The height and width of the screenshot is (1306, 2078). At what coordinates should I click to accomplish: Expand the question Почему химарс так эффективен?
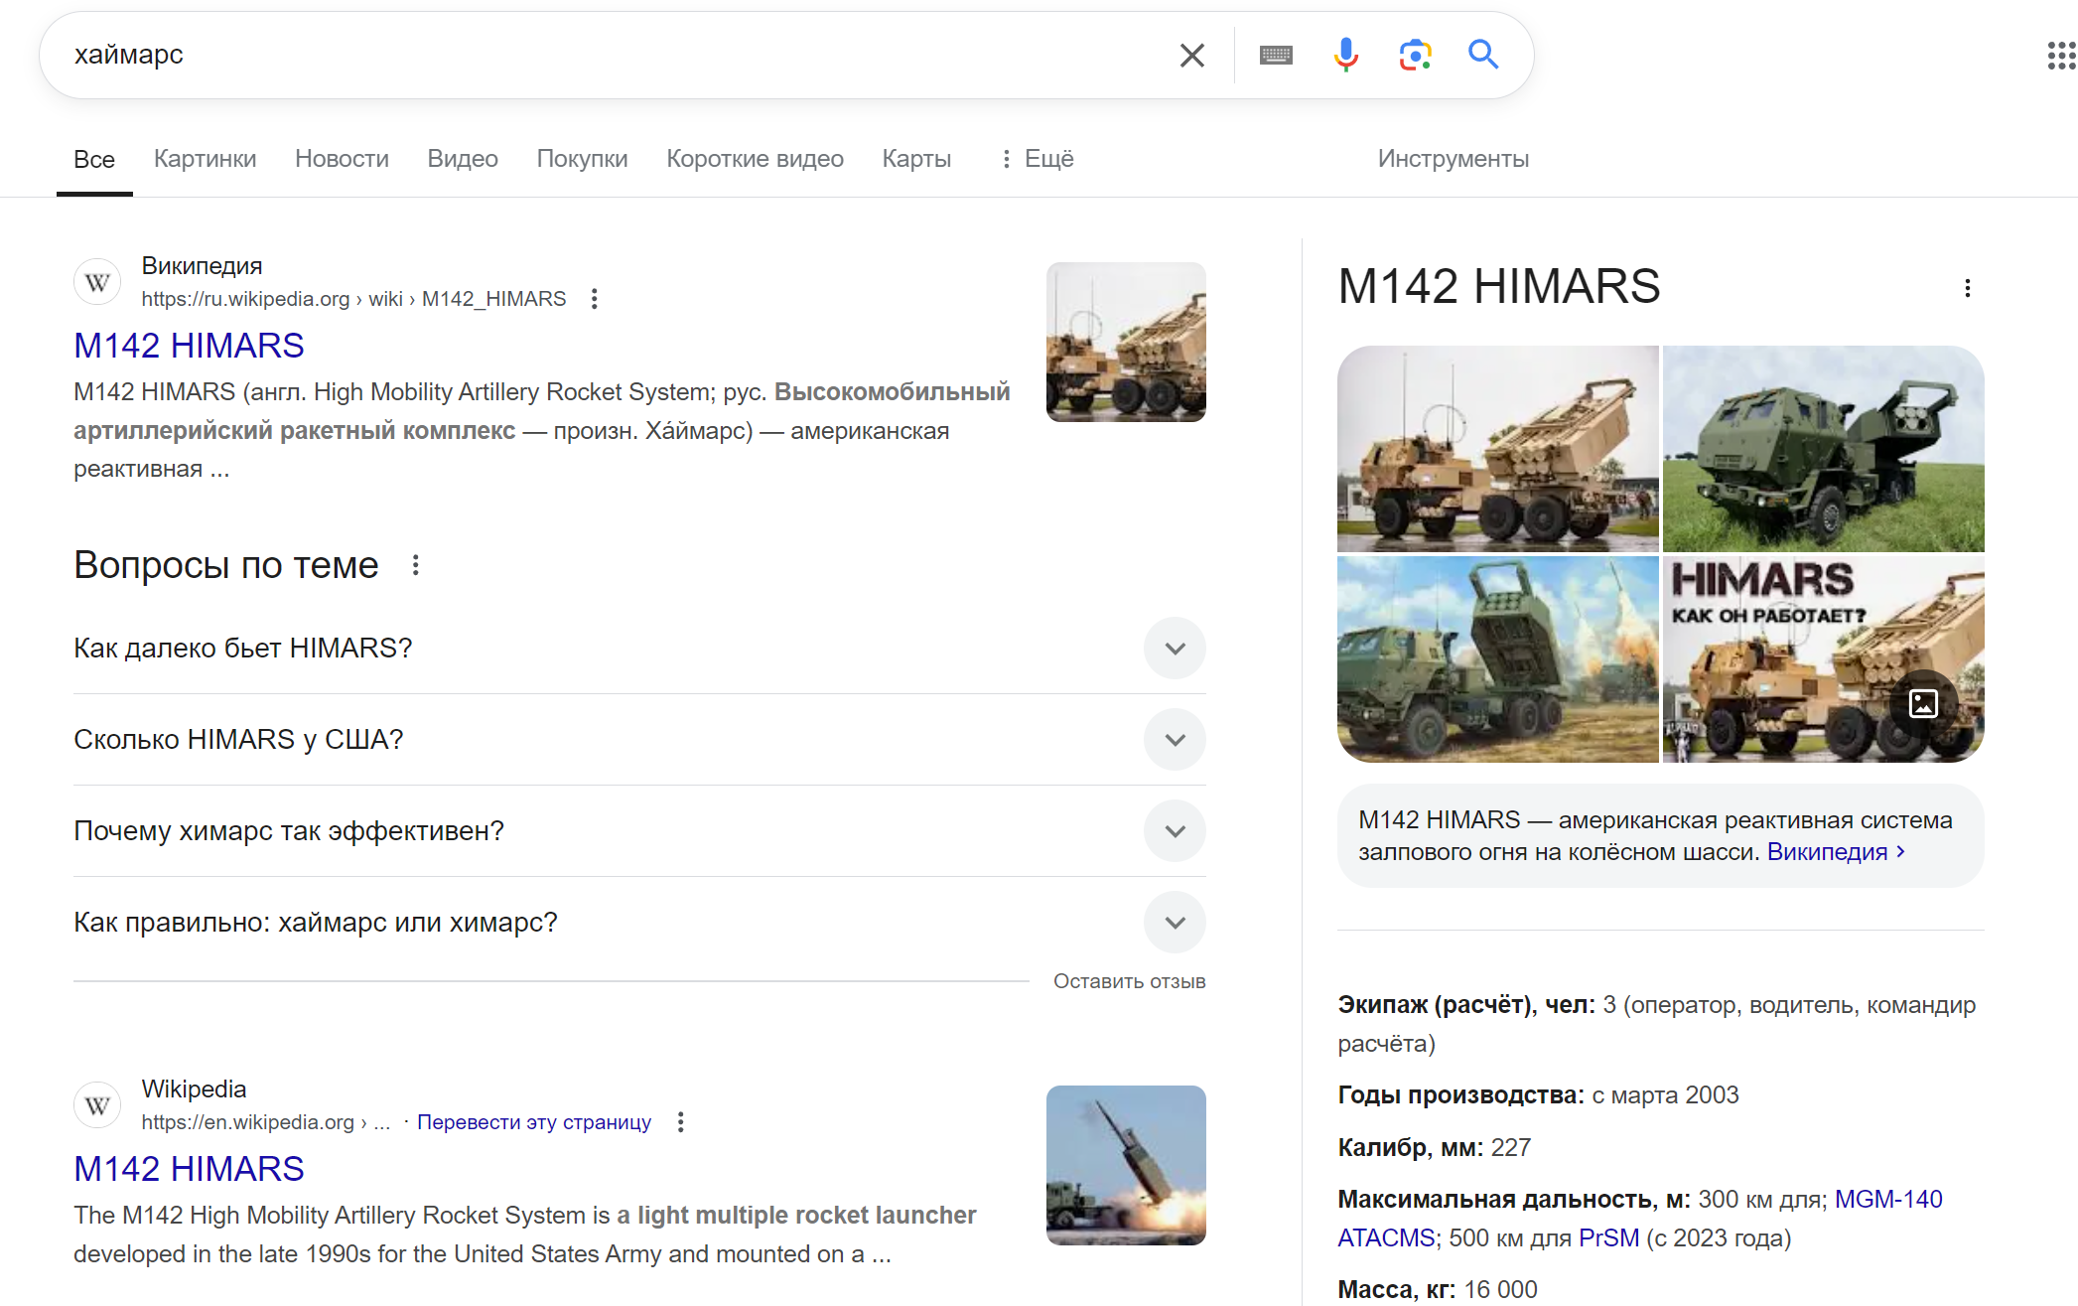pos(639,831)
